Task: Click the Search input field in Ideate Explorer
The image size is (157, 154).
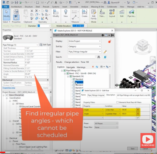Action: 81,57
